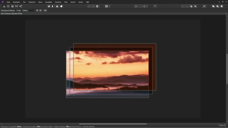This screenshot has width=228, height=128.
Task: Open the Dokument menu
Action: (32, 2)
